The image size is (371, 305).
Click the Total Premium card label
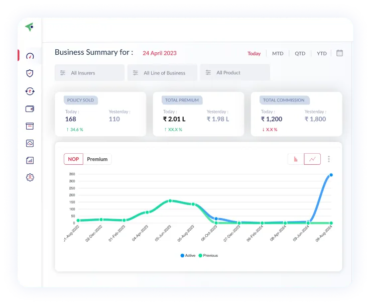click(x=182, y=100)
